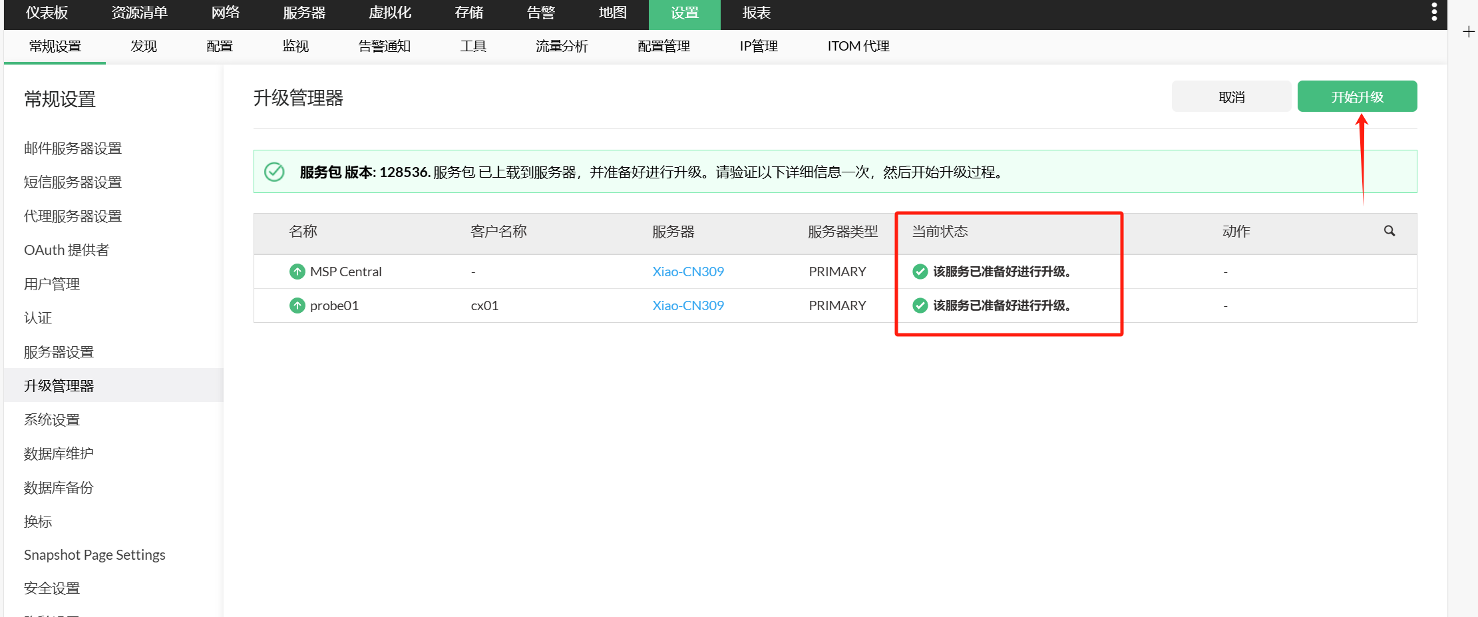Click the MSP Central ready status check icon

pyautogui.click(x=920, y=272)
